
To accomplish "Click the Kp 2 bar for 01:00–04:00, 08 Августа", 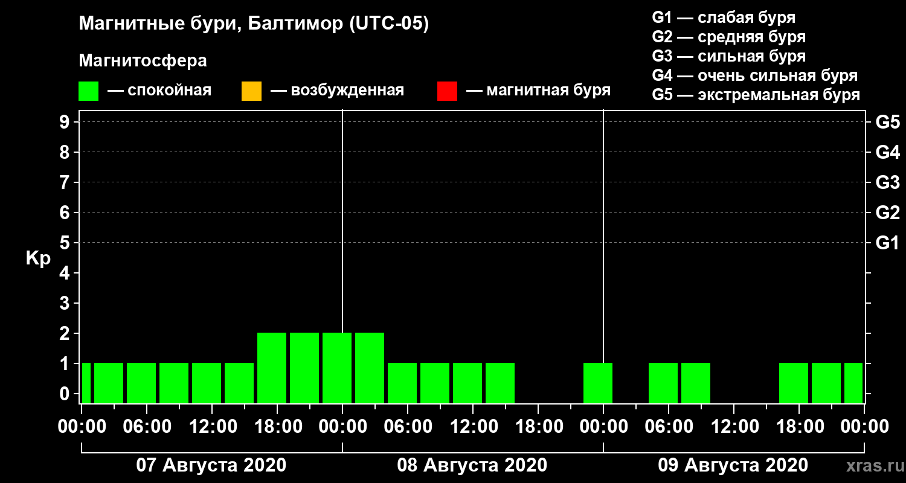I will (370, 368).
